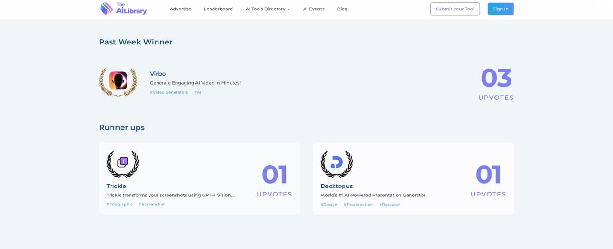The height and width of the screenshot is (249, 613).
Task: Select the #AI tag under Virbo
Action: (x=197, y=92)
